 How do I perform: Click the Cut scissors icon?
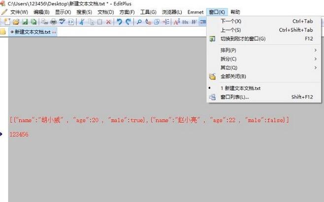click(x=82, y=22)
